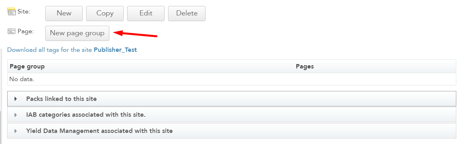Sort by the Page group column header
The width and height of the screenshot is (473, 144).
tap(27, 66)
